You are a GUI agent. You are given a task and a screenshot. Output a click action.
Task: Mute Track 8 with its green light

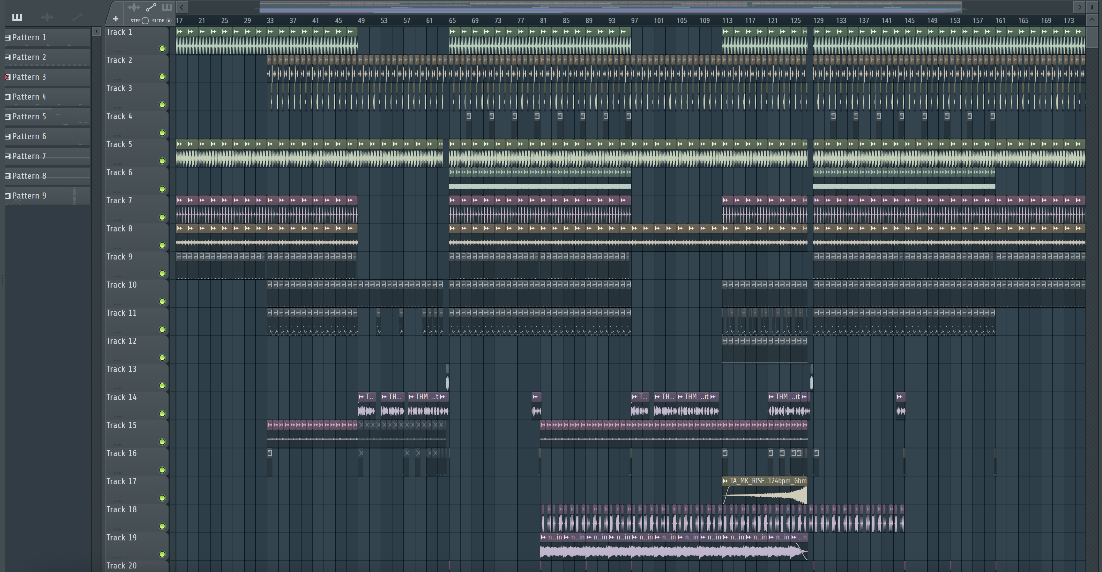click(x=162, y=245)
